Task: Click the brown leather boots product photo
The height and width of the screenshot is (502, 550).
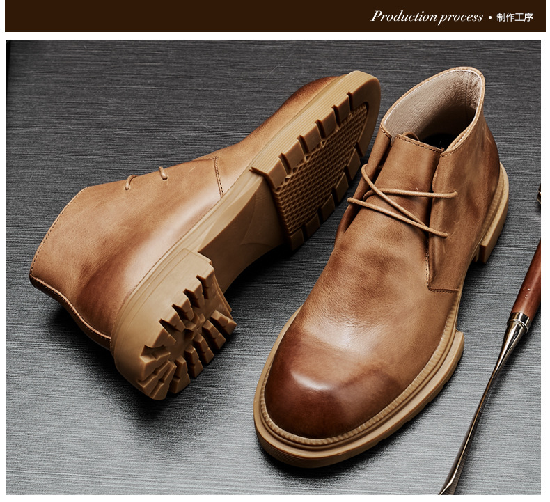Action: tap(273, 267)
